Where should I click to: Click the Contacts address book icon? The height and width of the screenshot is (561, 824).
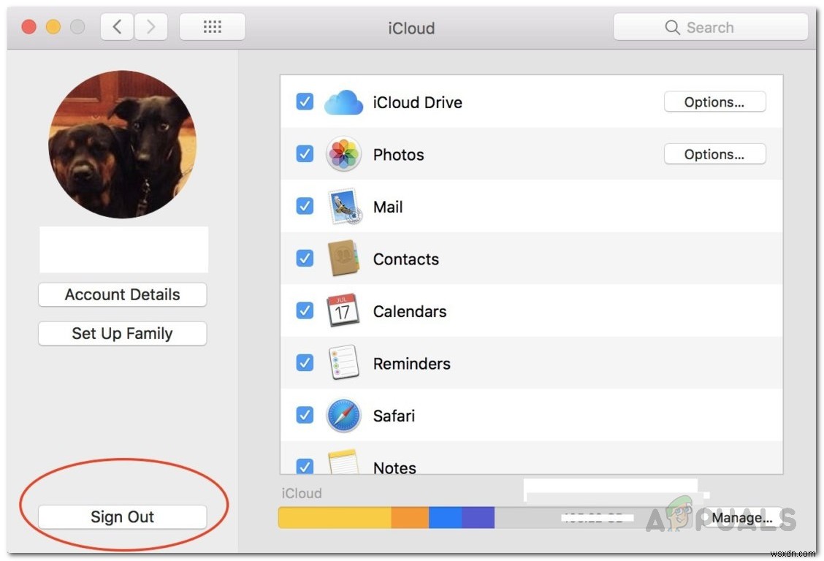pos(343,259)
